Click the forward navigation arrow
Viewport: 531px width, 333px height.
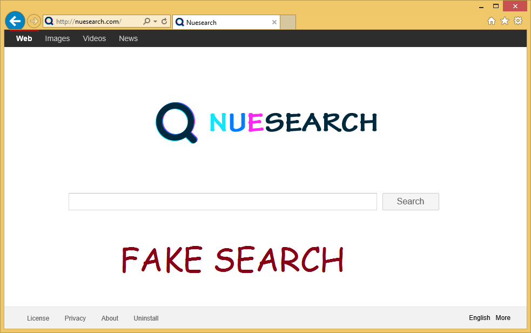[34, 21]
